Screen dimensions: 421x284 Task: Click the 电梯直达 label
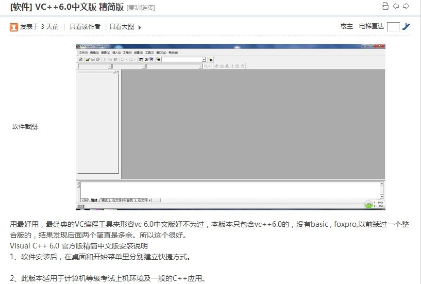coord(372,26)
